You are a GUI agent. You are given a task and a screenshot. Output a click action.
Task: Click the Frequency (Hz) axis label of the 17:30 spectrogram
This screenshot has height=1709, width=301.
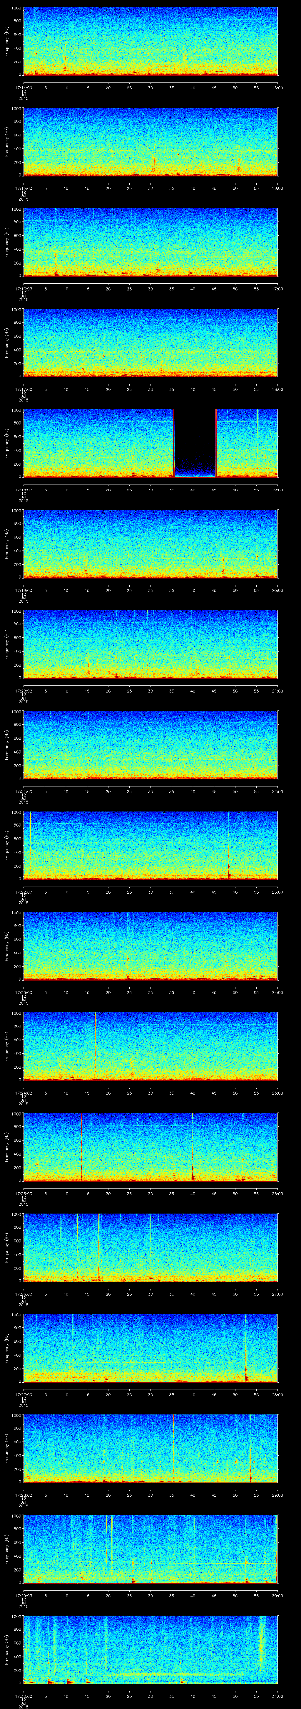point(7,1649)
